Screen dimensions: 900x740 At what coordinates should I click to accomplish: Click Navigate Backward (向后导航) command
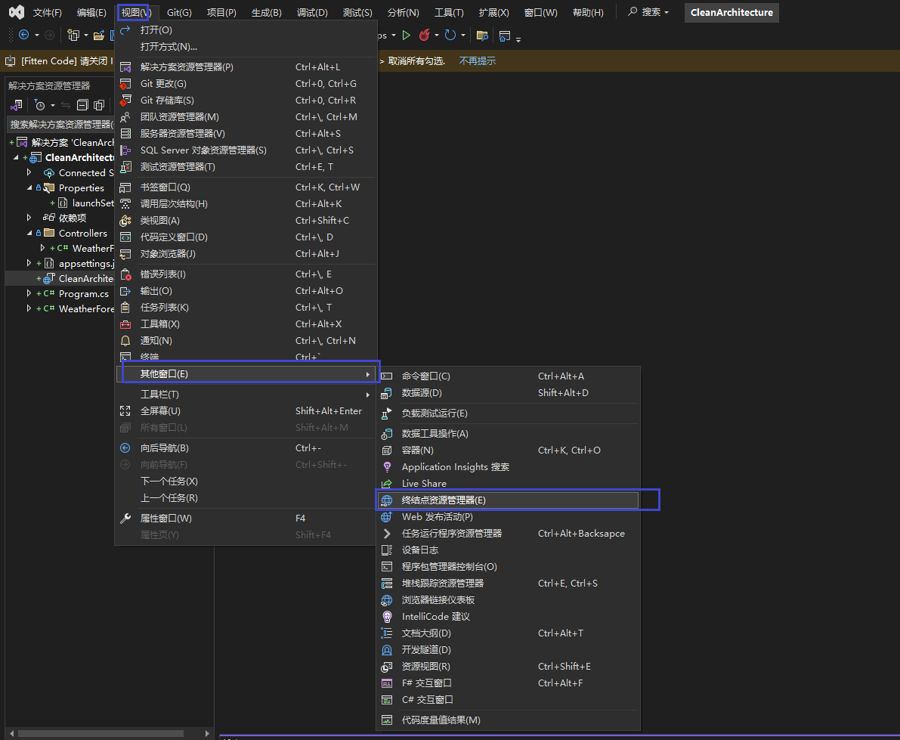coord(247,448)
